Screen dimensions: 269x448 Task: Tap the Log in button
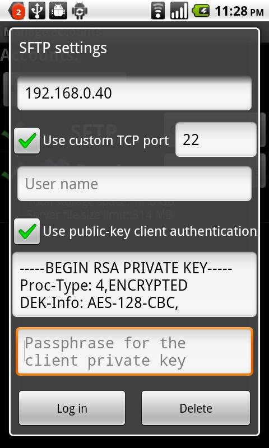click(72, 408)
